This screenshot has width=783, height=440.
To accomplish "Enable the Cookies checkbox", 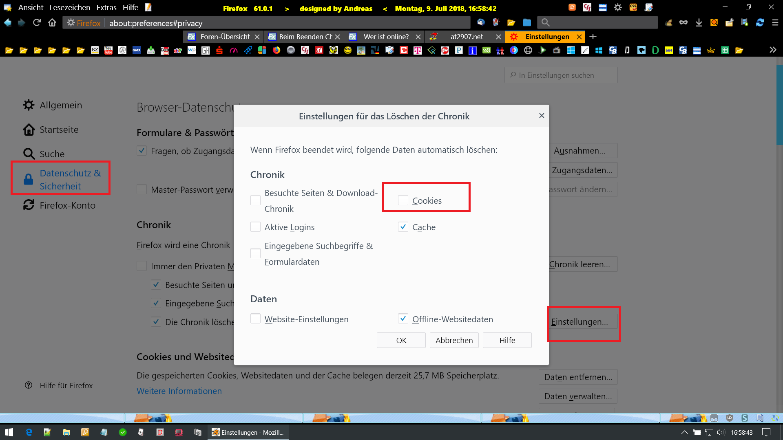I will 403,200.
